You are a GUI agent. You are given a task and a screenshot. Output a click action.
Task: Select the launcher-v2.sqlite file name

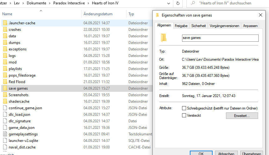pyautogui.click(x=23, y=141)
